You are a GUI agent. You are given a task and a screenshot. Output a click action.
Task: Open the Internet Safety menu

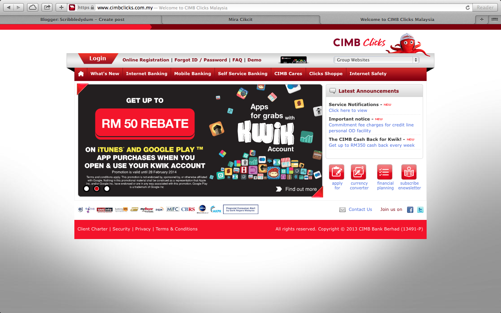click(368, 74)
